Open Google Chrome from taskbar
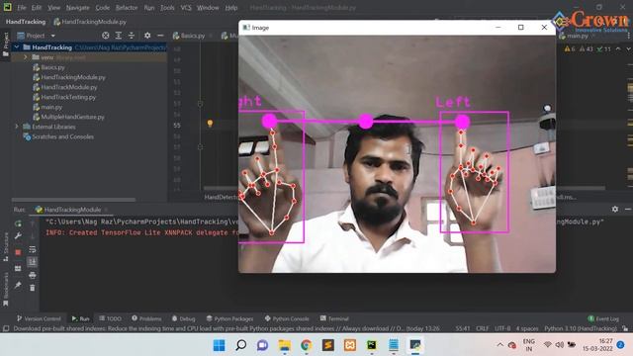This screenshot has height=356, width=633. pos(307,345)
